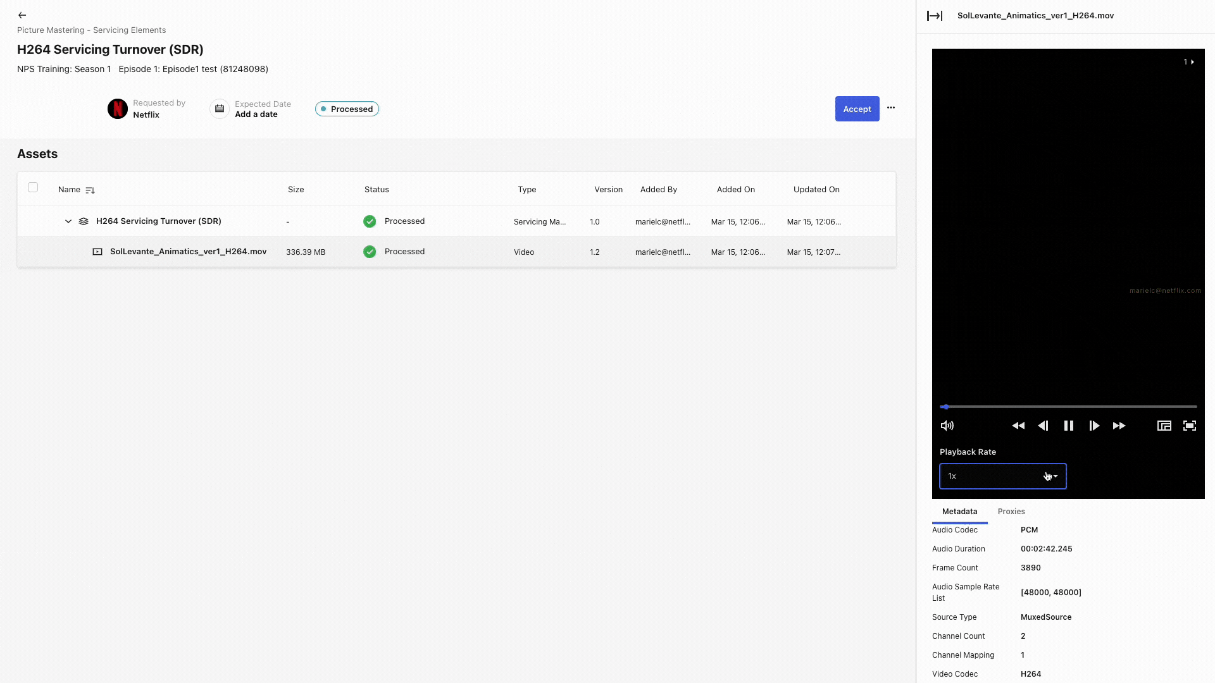Toggle the Processed status pill near Accept
1215x683 pixels.
[x=347, y=109]
